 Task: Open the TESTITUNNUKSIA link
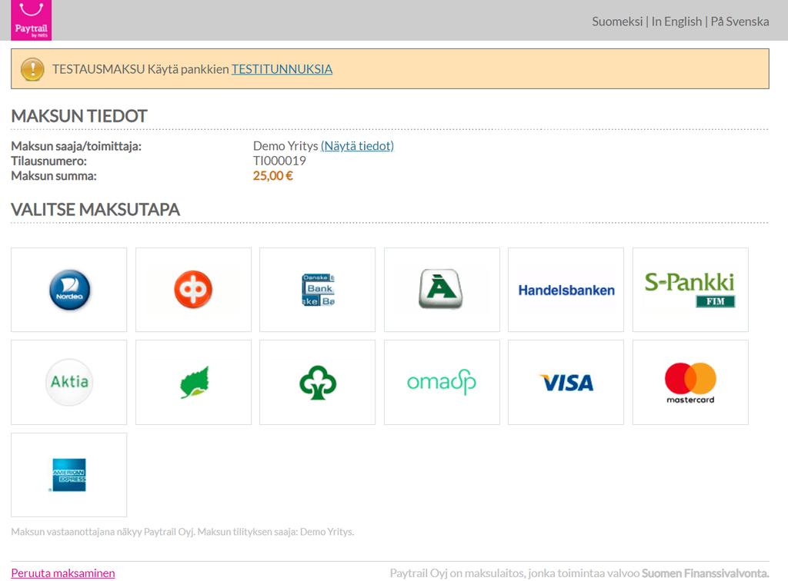coord(282,69)
